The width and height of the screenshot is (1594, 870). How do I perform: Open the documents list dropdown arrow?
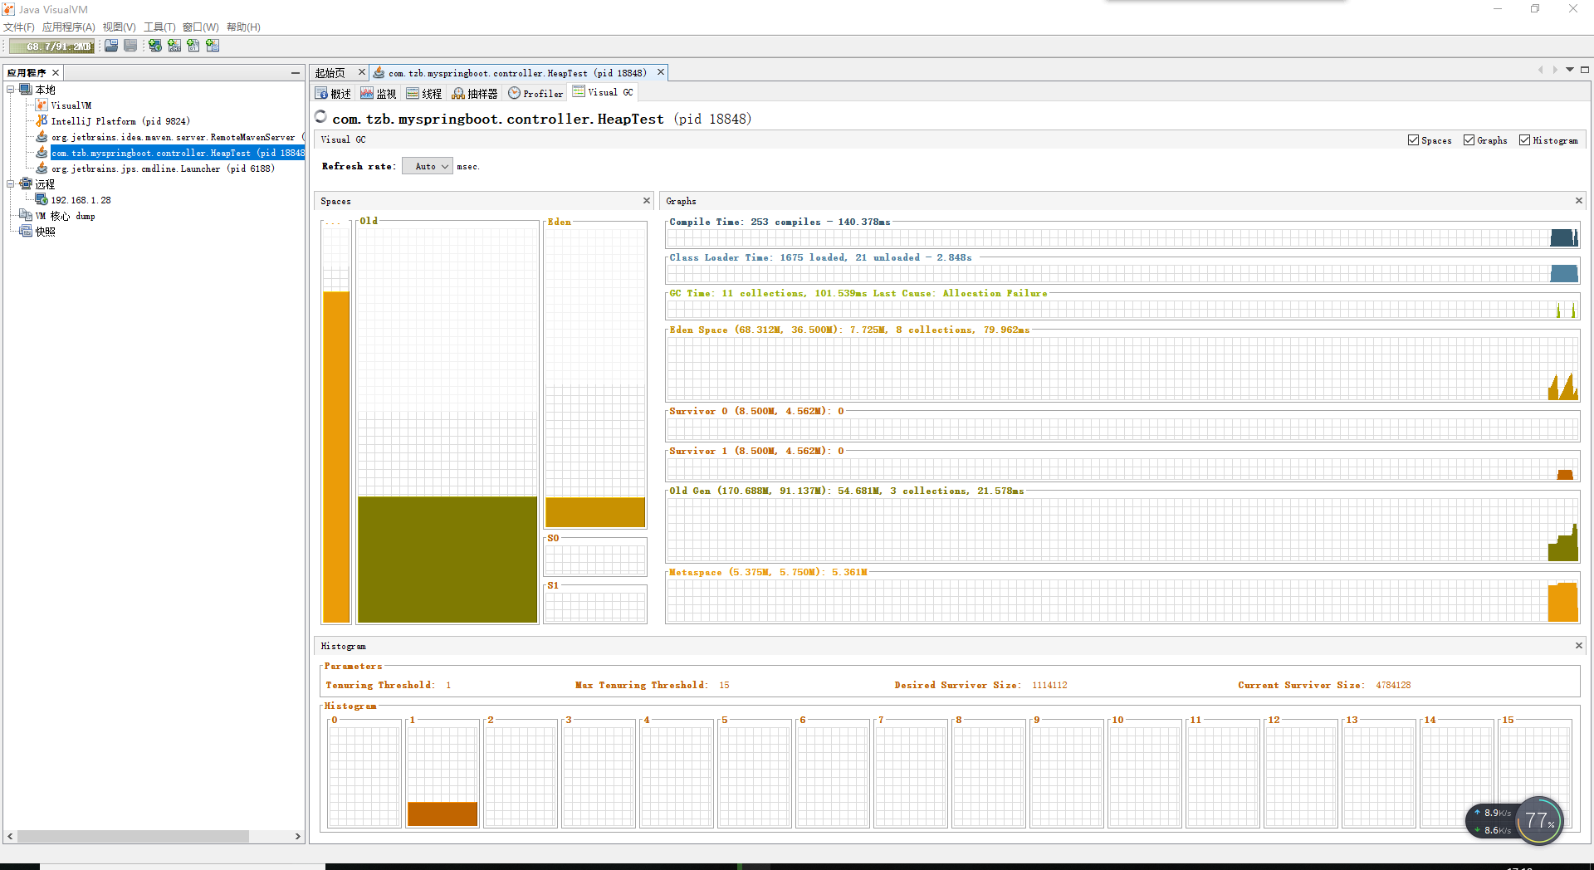pos(1570,70)
